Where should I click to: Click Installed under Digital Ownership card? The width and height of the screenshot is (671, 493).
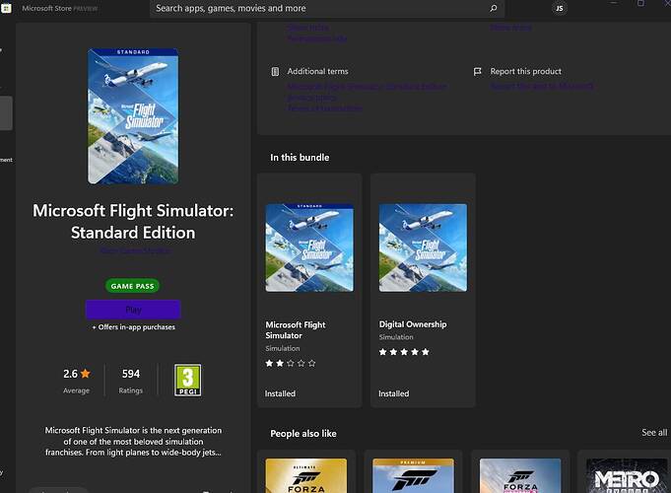click(394, 393)
